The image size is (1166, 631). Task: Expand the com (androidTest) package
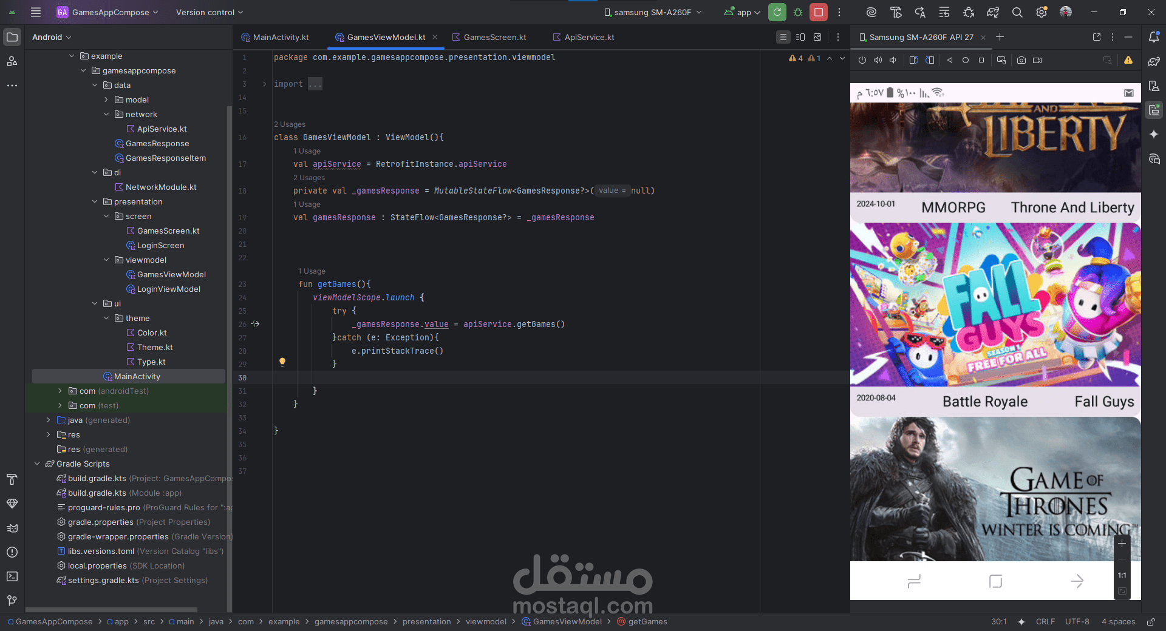pyautogui.click(x=60, y=391)
